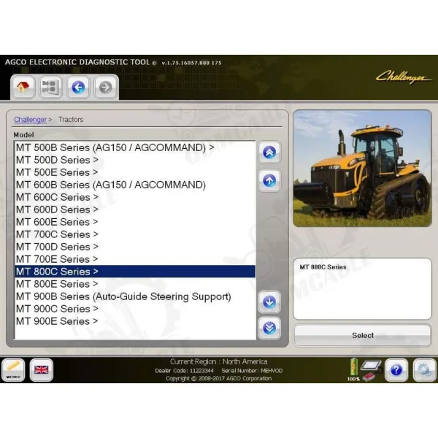The width and height of the screenshot is (438, 438).
Task: Open help with question mark icon
Action: (396, 369)
